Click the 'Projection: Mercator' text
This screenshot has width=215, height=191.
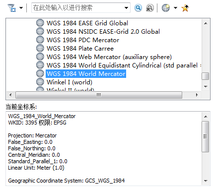coord(32,135)
